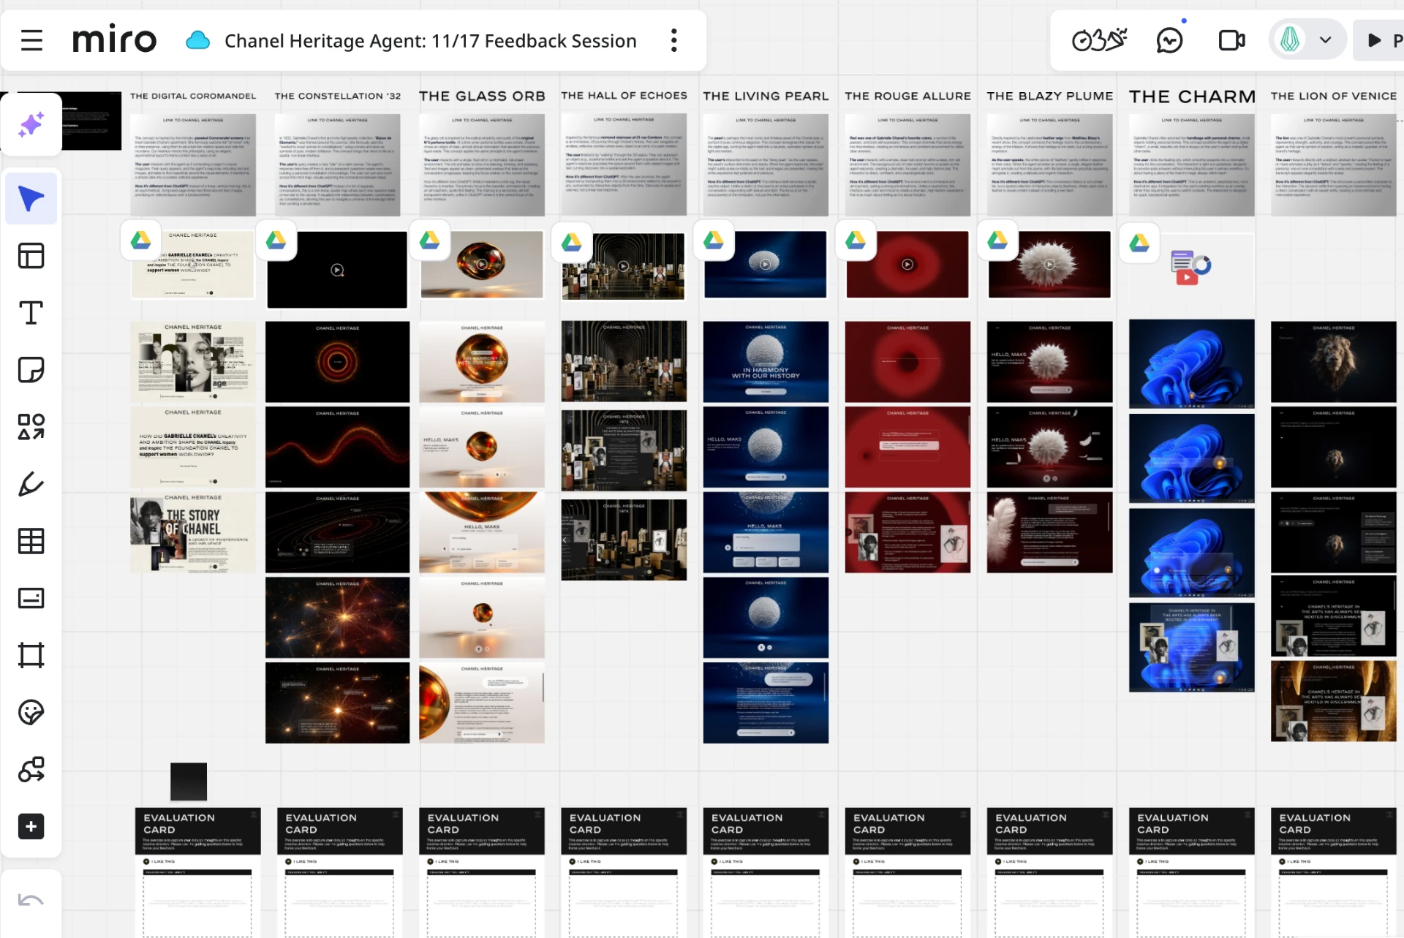Open the stickers and emoji tool
1404x938 pixels.
[31, 712]
